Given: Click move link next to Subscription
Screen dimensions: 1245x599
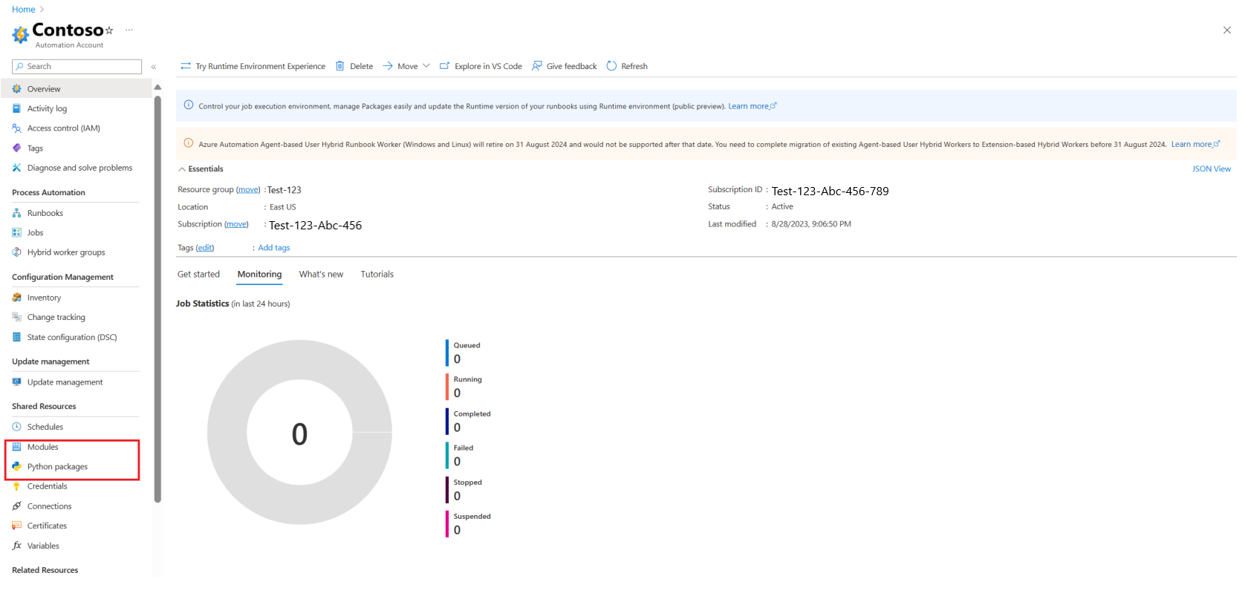Looking at the screenshot, I should coord(236,224).
